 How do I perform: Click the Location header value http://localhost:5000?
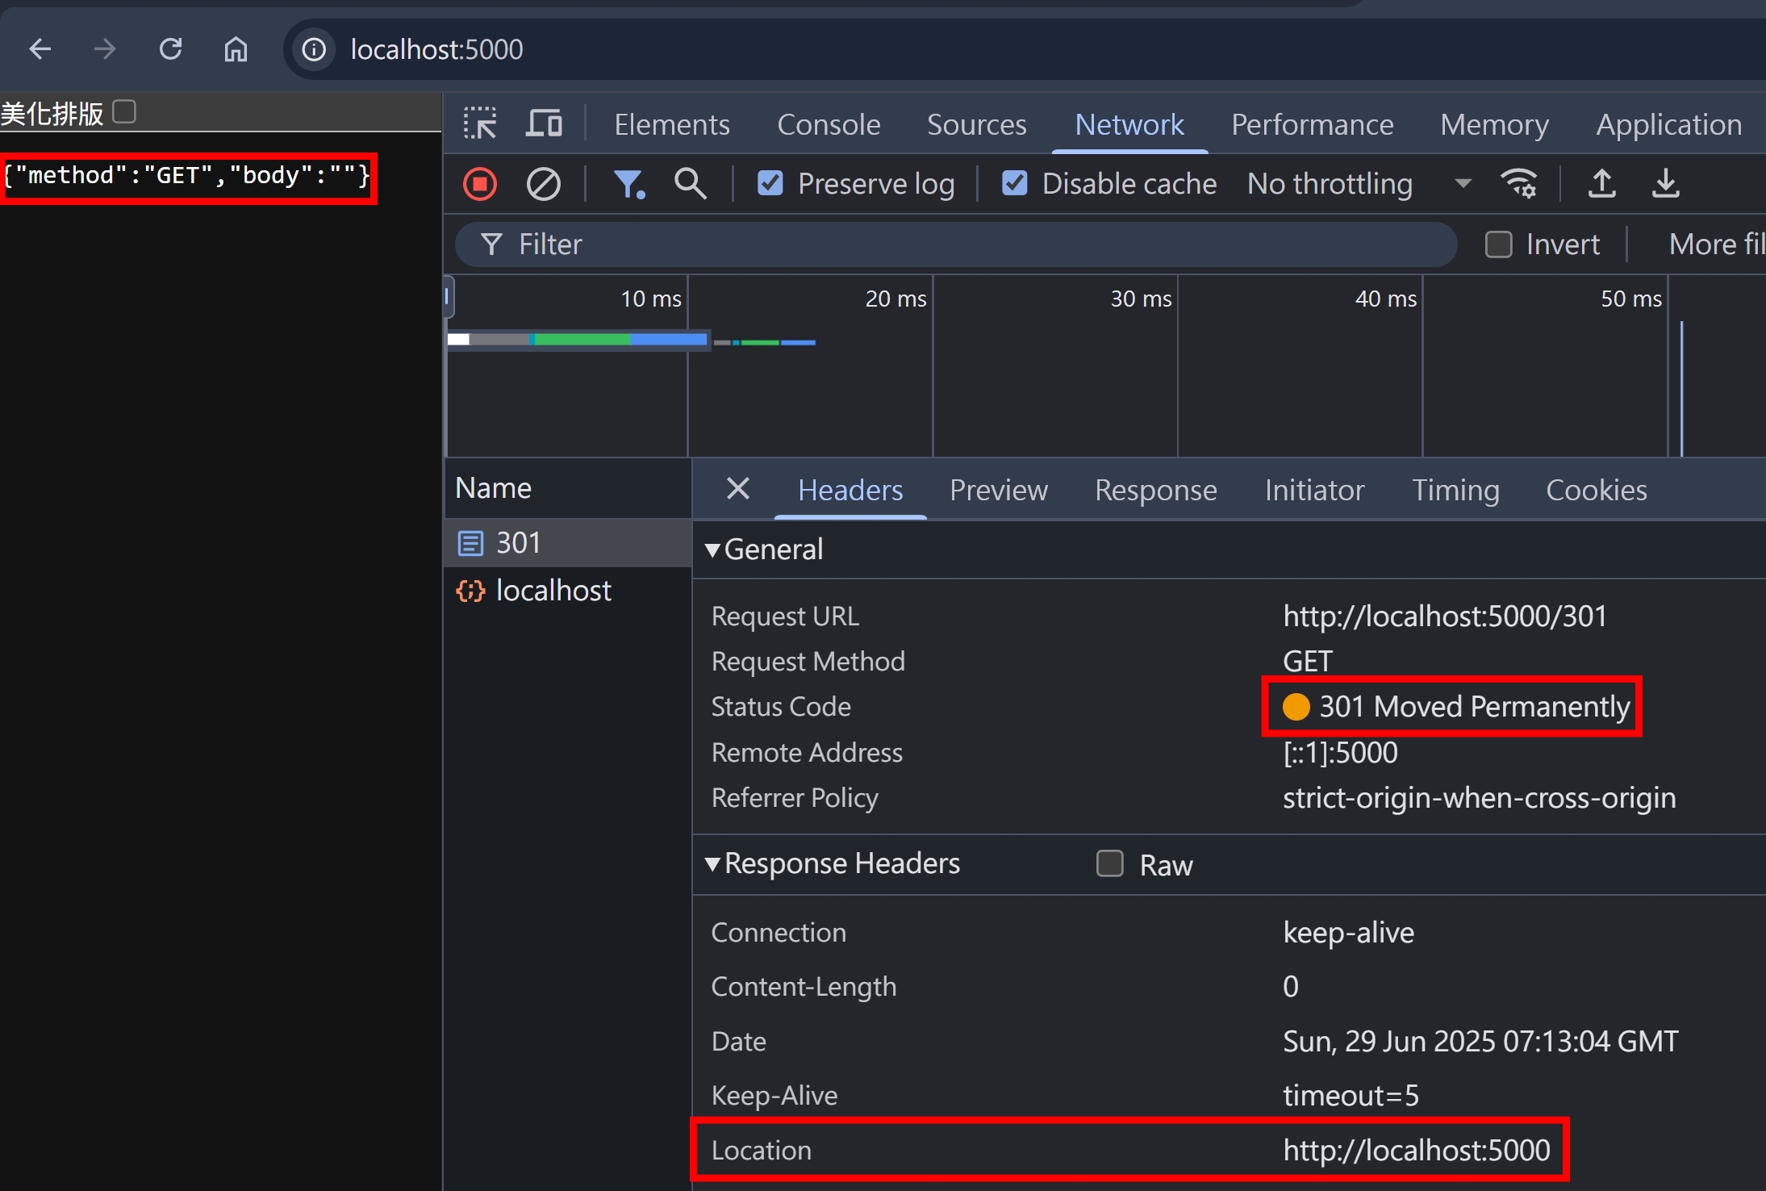[1417, 1150]
